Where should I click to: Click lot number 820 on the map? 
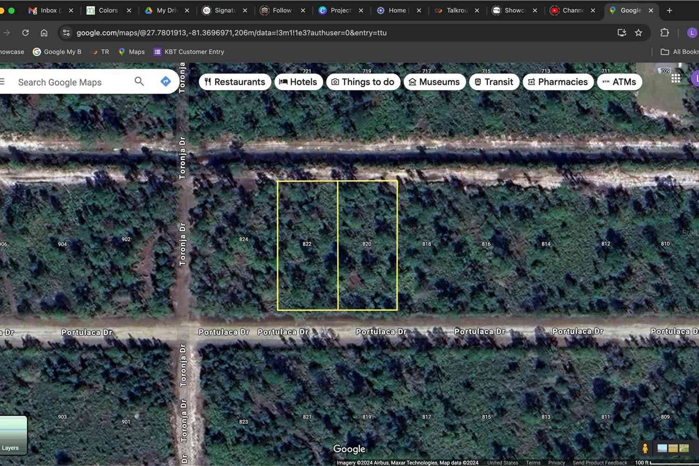[x=367, y=244]
